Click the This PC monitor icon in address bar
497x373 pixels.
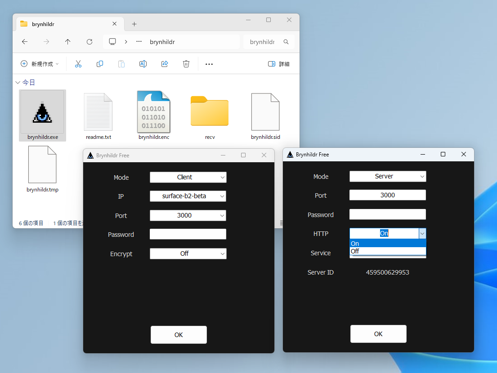112,42
